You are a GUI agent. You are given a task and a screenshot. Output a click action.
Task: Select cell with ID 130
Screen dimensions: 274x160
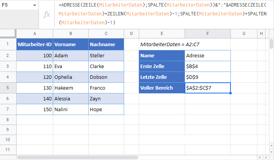coord(35,88)
